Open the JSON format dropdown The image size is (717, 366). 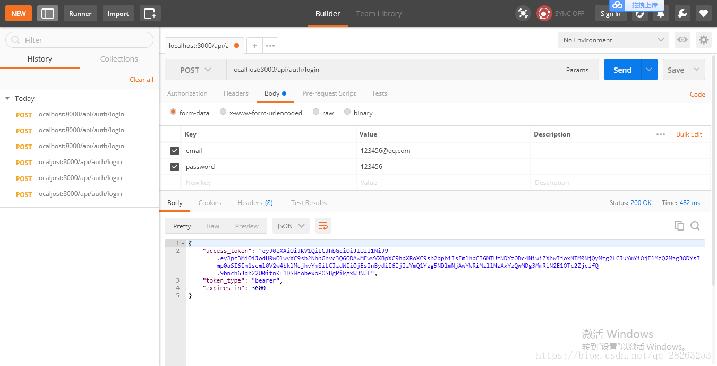(x=291, y=226)
